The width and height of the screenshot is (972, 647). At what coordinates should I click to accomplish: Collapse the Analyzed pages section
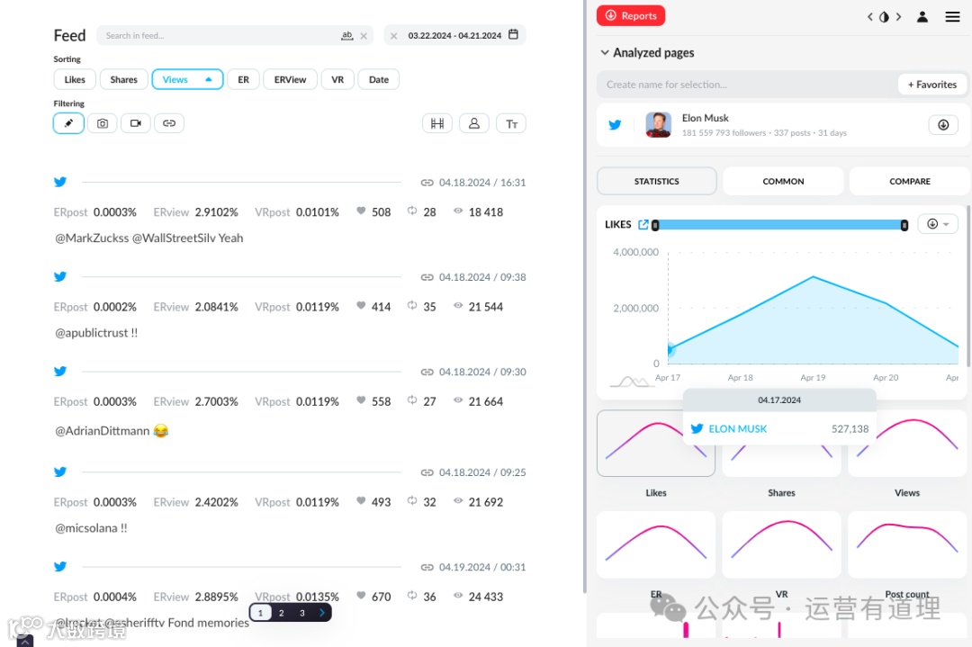[605, 53]
